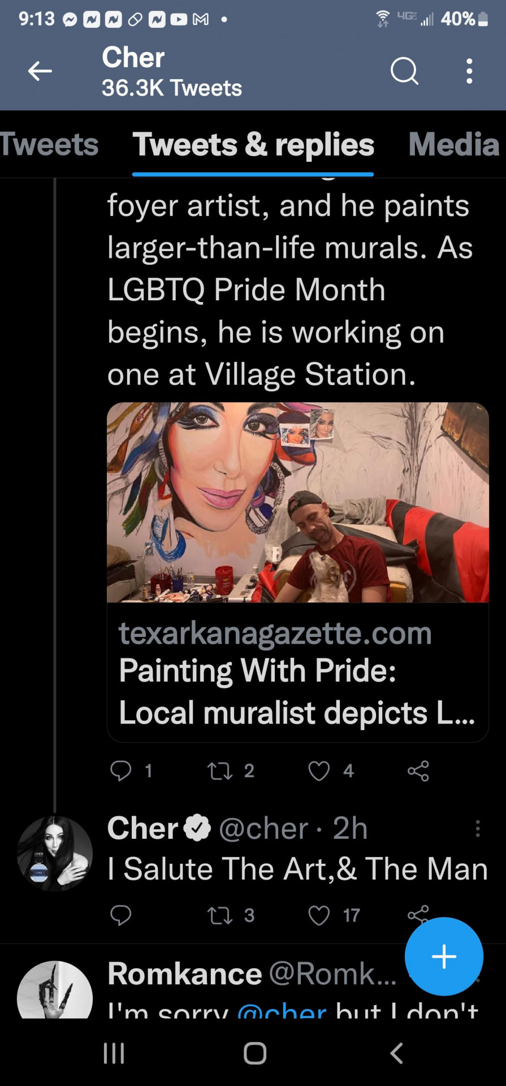This screenshot has width=506, height=1086.
Task: Reply to the mural article tweet
Action: (x=121, y=770)
